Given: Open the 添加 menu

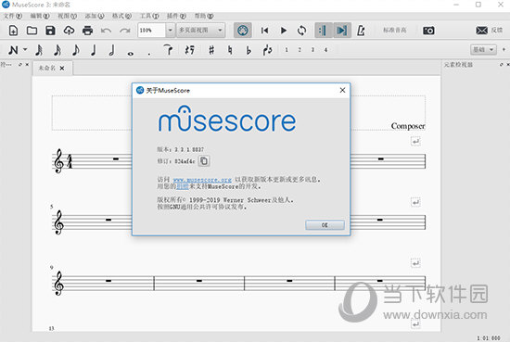Looking at the screenshot, I should click(95, 16).
